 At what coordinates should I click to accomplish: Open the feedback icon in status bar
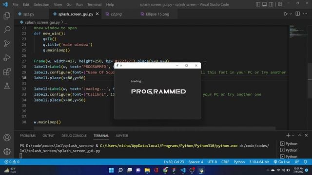pyautogui.click(x=297, y=162)
